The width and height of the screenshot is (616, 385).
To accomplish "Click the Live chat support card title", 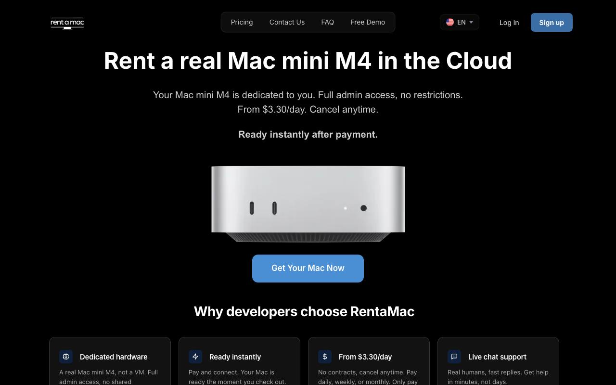I will tap(497, 357).
